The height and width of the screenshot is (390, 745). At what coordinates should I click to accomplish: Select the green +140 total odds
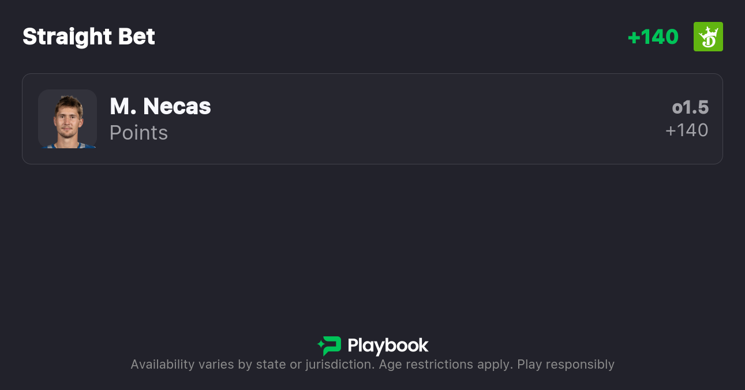click(653, 37)
